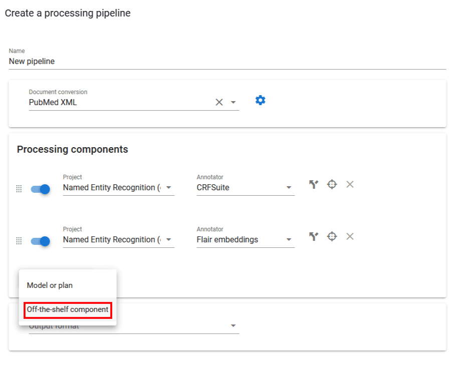Click the target icon in the Flair embeddings row
This screenshot has width=454, height=368.
click(x=332, y=237)
